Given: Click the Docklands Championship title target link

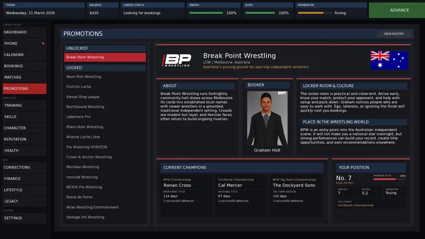Looking at the screenshot, I should click(356, 205).
